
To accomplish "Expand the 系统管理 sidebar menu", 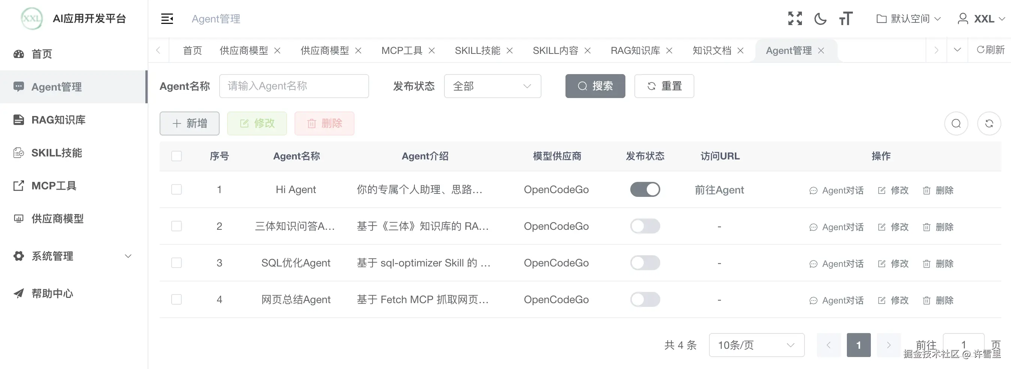I will [x=73, y=256].
